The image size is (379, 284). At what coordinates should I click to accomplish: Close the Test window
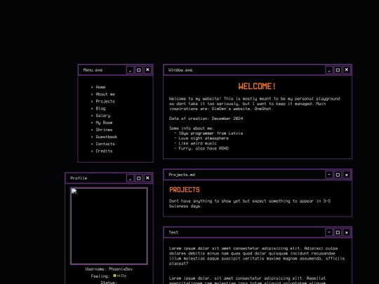click(347, 232)
